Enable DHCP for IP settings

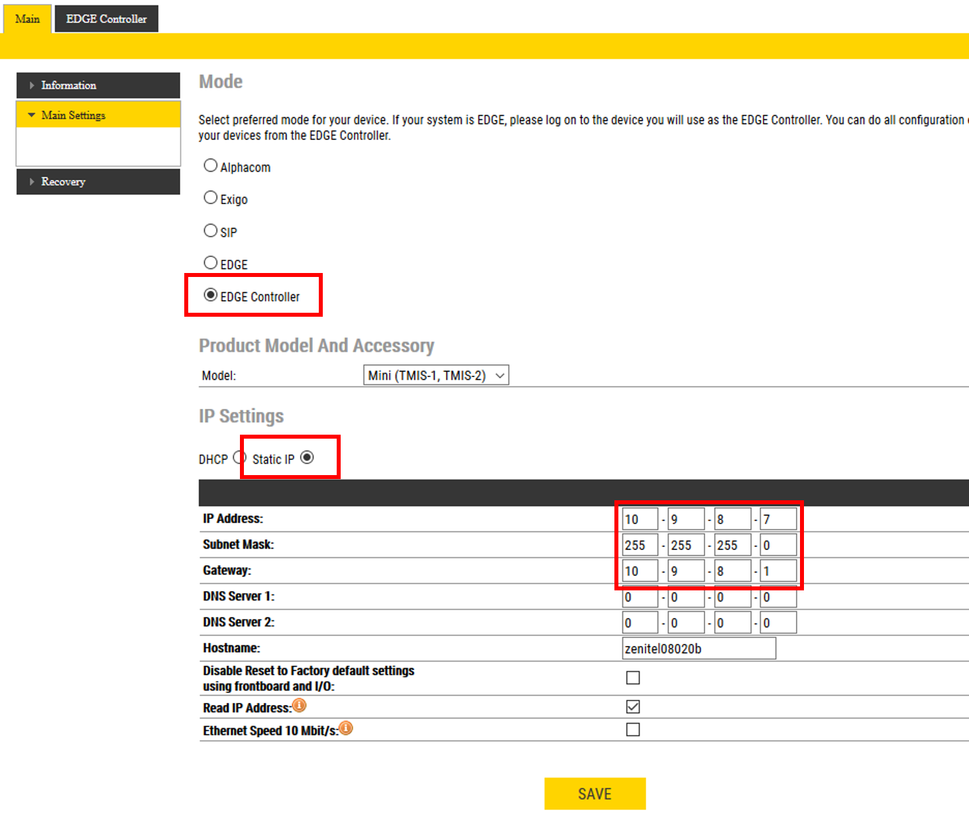click(239, 458)
